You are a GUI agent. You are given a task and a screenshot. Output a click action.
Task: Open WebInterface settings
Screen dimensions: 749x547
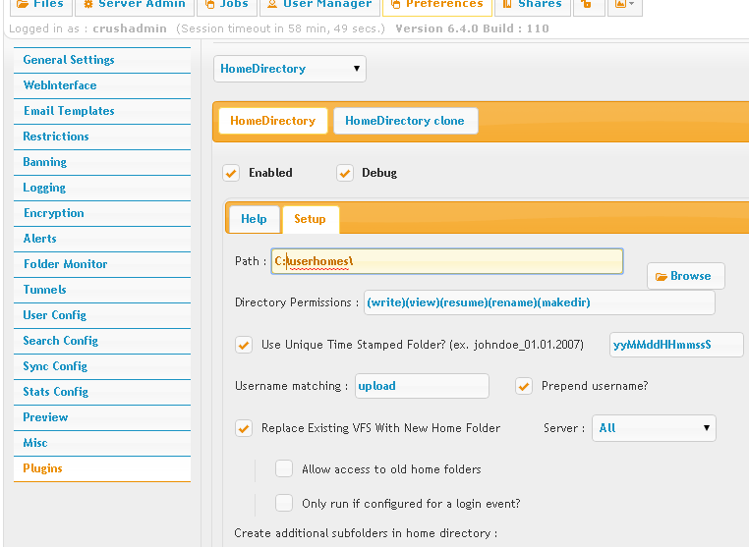(x=102, y=85)
